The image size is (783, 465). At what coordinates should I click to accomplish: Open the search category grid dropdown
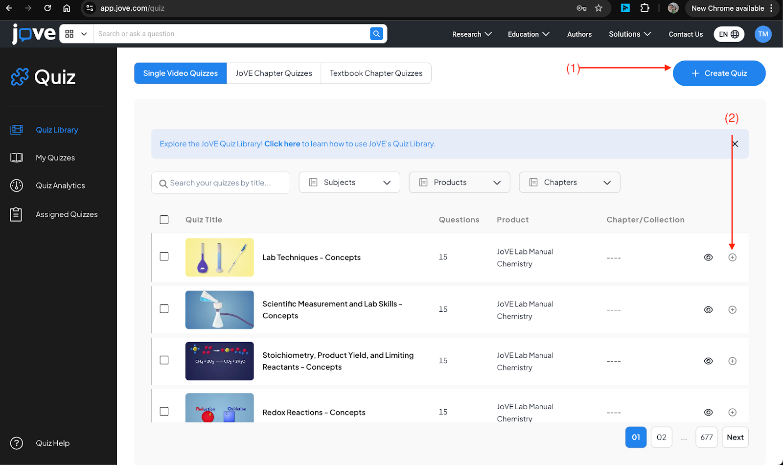[x=76, y=34]
